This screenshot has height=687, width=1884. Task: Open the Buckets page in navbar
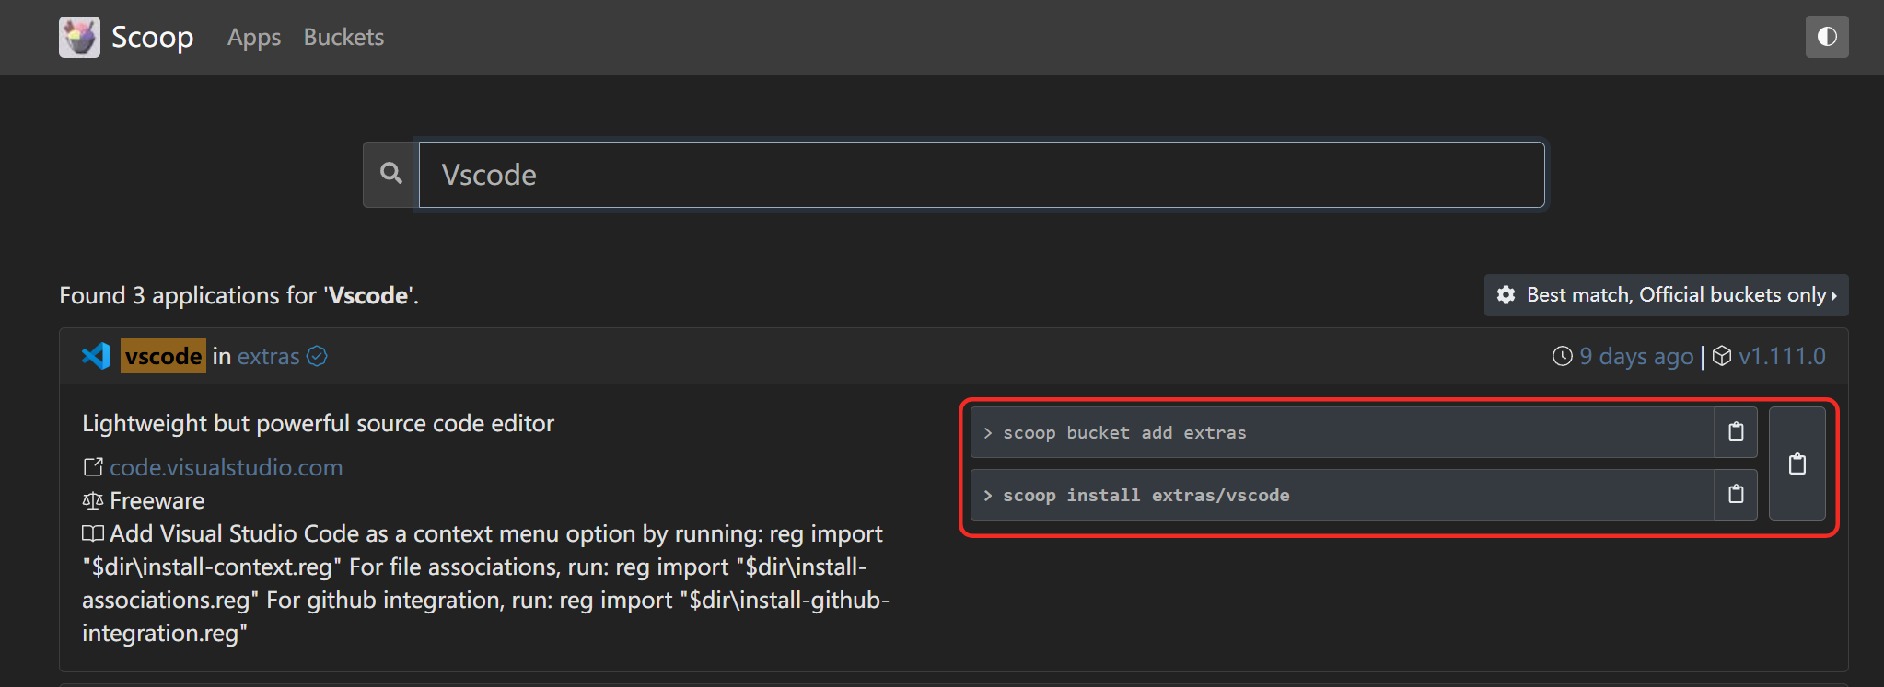click(343, 37)
